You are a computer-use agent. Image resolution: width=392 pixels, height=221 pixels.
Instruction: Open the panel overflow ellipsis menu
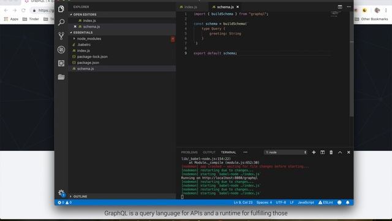(245, 152)
